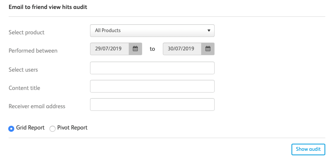The height and width of the screenshot is (156, 326).
Task: Open the end date calendar icon
Action: coord(208,49)
